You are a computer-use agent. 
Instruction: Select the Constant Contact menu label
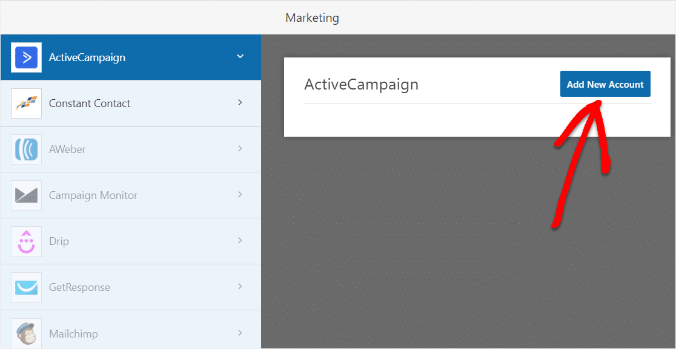pos(90,103)
